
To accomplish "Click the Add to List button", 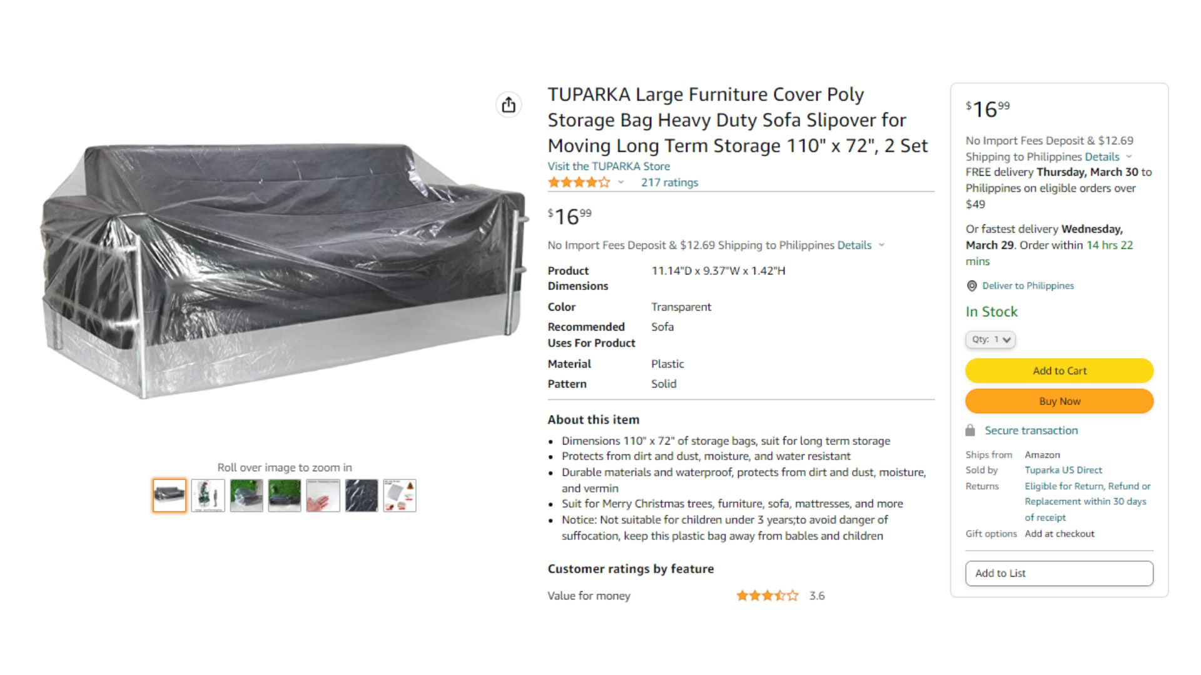I will coord(1059,573).
